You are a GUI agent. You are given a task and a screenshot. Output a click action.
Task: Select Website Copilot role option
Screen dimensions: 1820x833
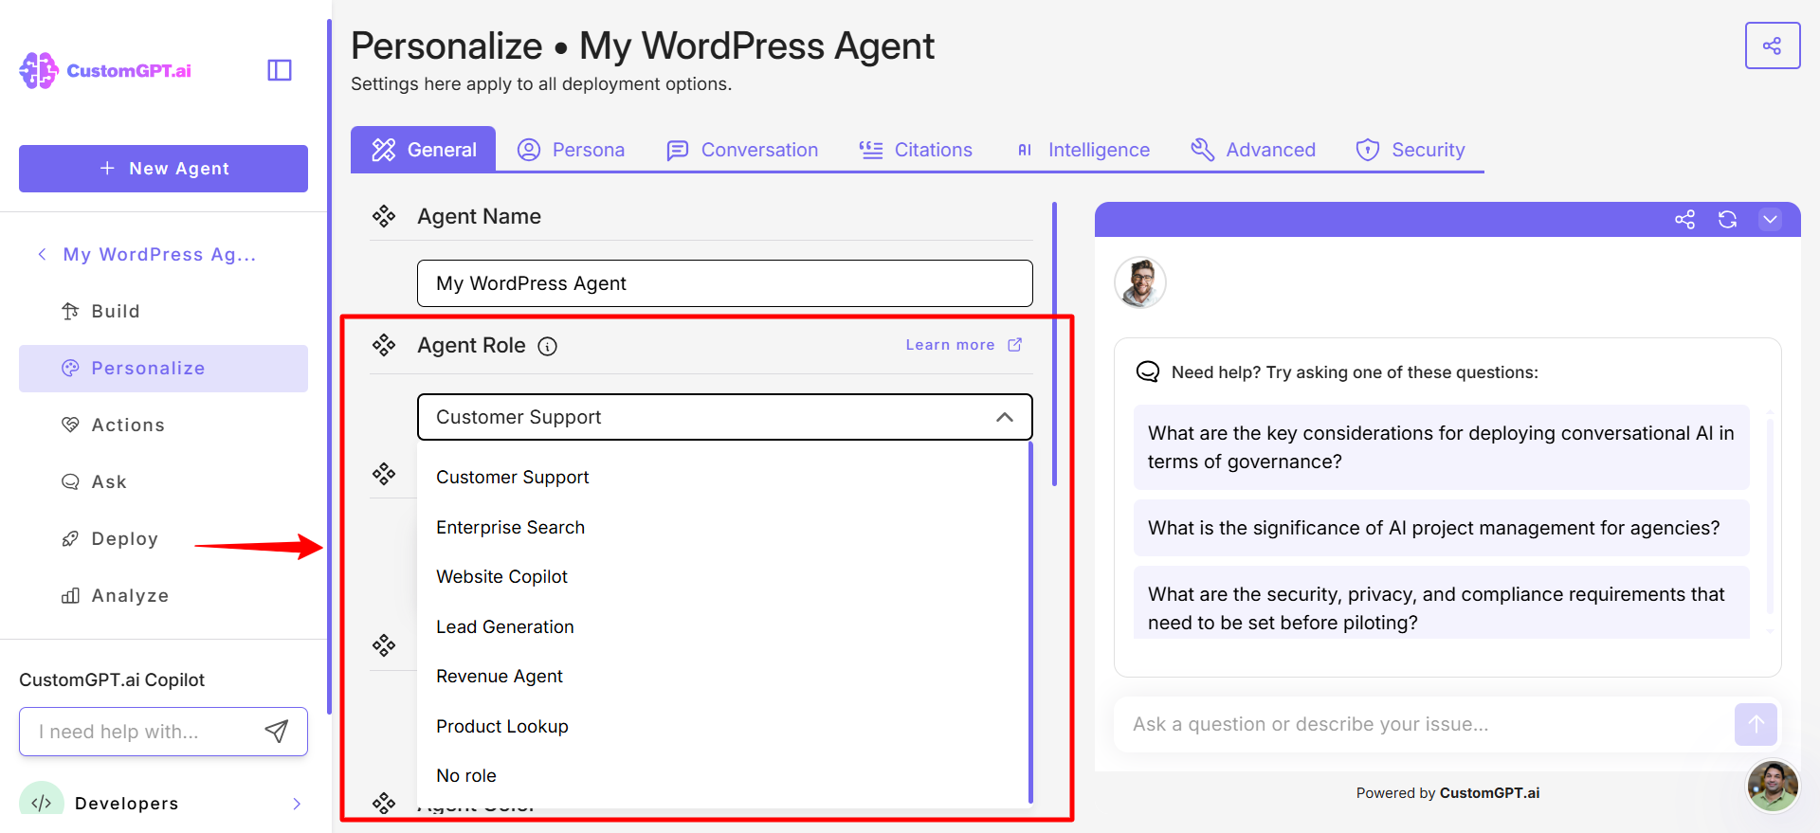722,577
